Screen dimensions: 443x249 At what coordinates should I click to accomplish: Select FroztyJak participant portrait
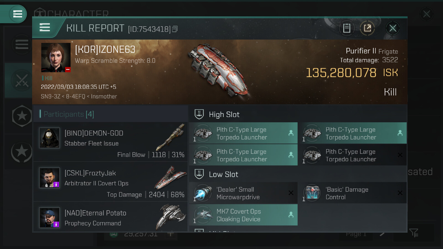50,178
